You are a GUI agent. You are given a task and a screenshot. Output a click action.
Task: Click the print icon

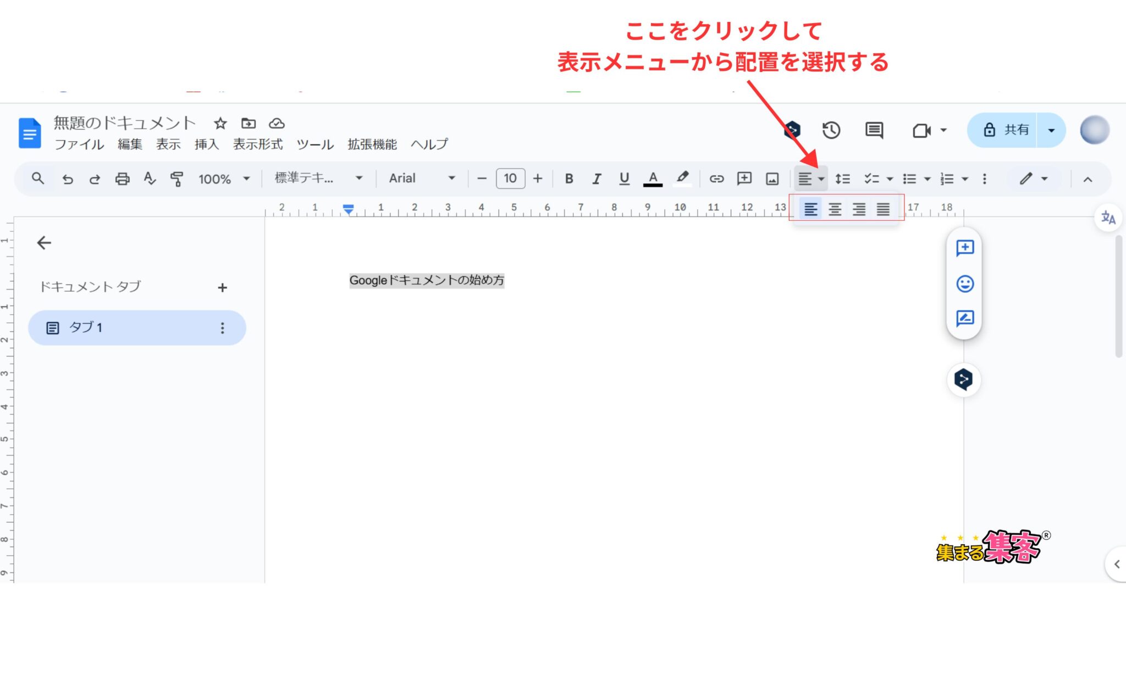pos(122,179)
